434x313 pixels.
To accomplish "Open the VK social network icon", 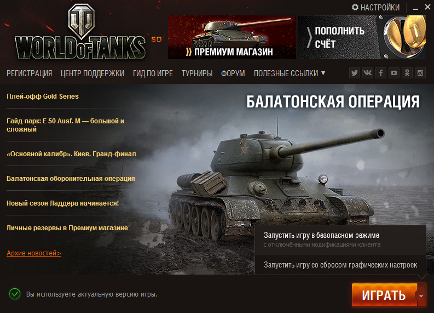I will pyautogui.click(x=368, y=73).
